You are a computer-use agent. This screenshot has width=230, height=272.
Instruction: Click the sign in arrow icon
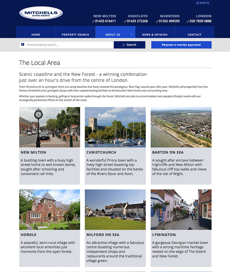[197, 3]
